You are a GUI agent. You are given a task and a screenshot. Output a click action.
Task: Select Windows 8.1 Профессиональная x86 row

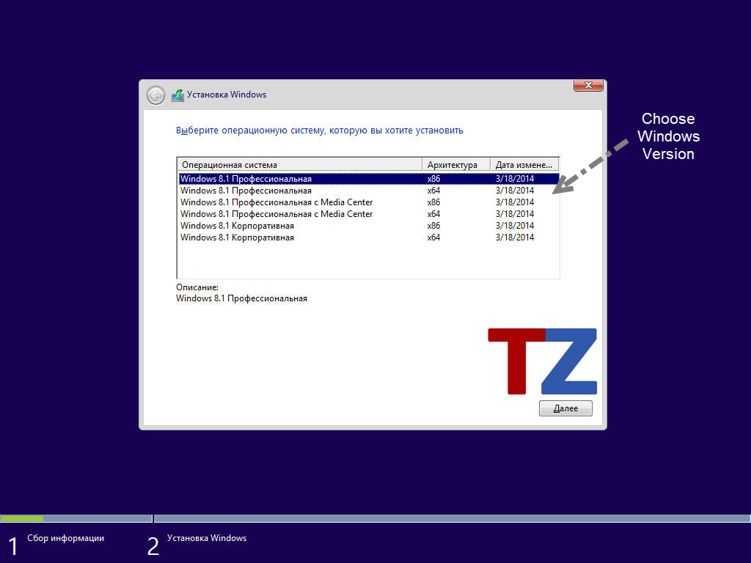coord(368,179)
